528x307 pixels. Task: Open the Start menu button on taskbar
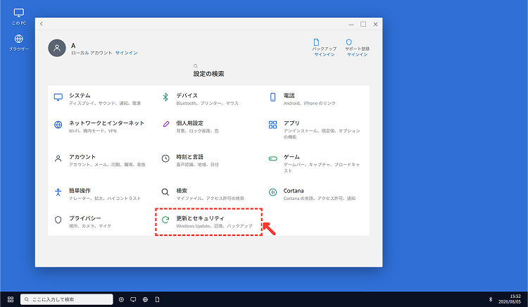click(11, 299)
